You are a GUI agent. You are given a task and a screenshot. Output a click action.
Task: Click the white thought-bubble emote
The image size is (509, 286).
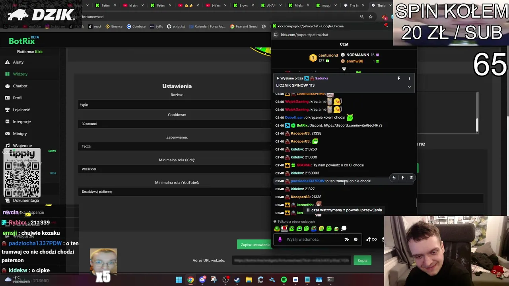(344, 228)
